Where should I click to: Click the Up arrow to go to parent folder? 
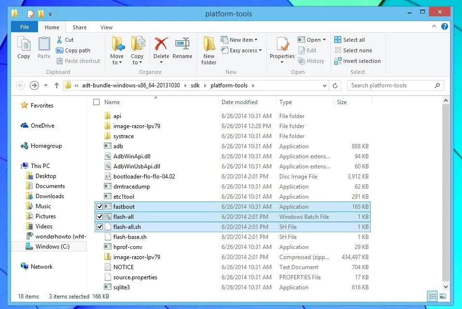coord(57,85)
